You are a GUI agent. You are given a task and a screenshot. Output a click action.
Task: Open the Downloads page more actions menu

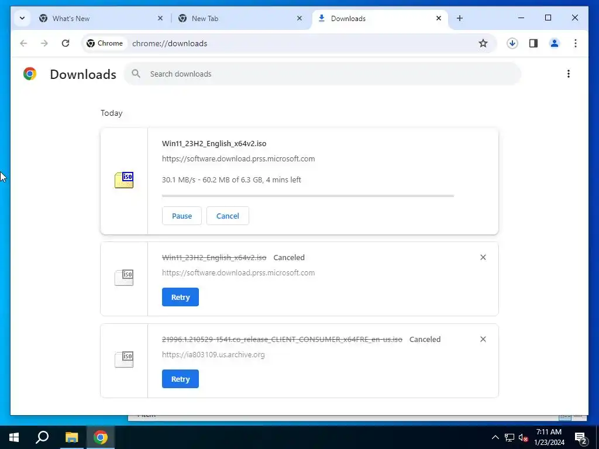pos(569,74)
